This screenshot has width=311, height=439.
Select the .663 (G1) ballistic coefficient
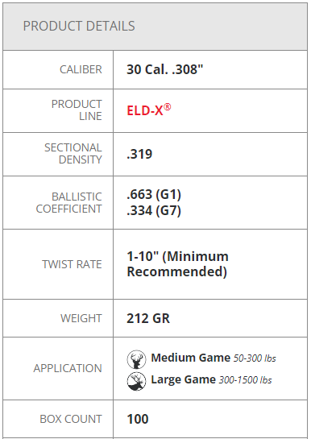[x=154, y=194]
